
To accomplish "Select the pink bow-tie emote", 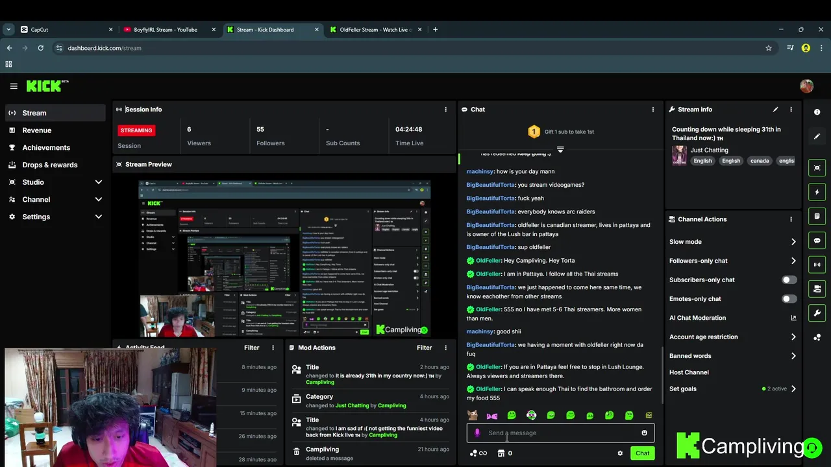I will (492, 415).
